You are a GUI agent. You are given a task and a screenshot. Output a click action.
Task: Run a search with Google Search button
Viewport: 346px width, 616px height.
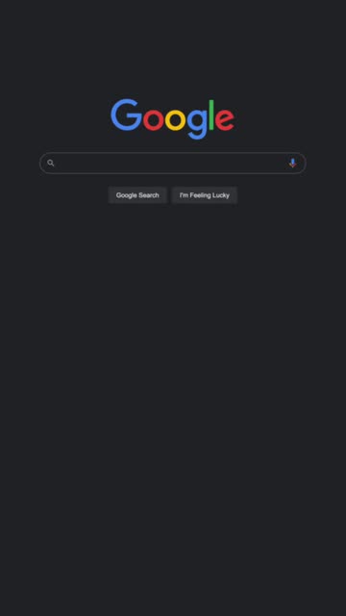click(x=137, y=195)
